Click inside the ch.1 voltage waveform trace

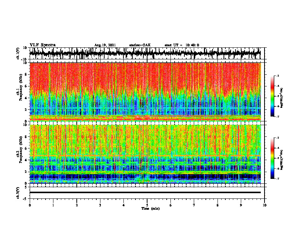point(145,53)
